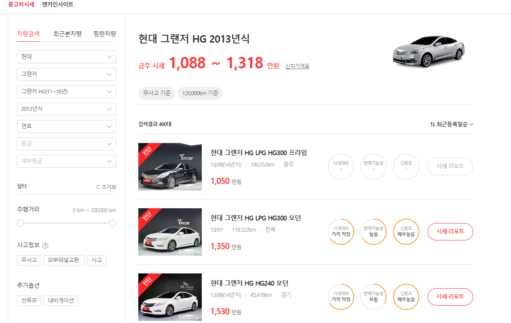Viewport: 511px width, 323px height.
Task: Click 판매가능성 보통 badge for HG240 모던
Action: click(x=374, y=296)
